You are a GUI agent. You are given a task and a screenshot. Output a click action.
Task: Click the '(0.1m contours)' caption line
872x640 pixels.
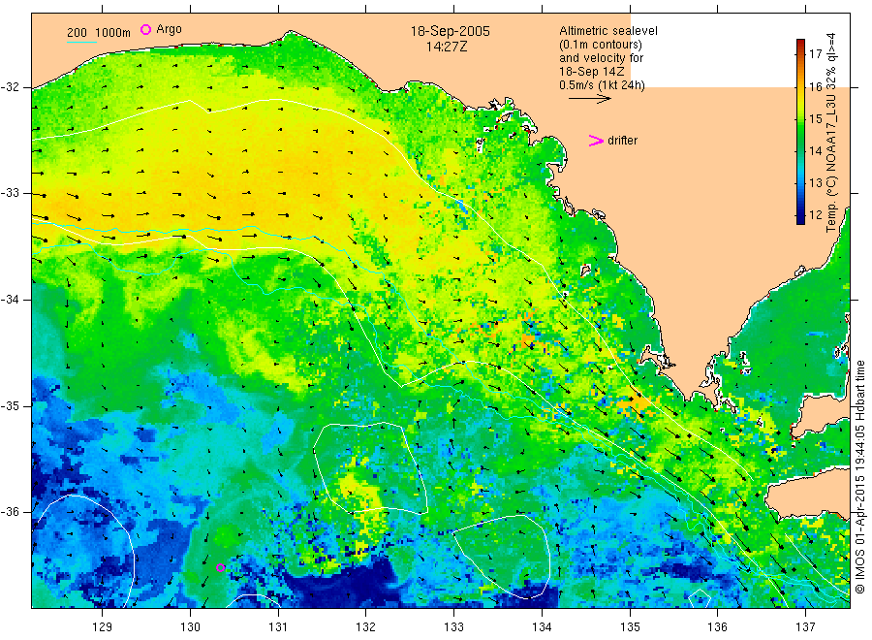point(600,45)
